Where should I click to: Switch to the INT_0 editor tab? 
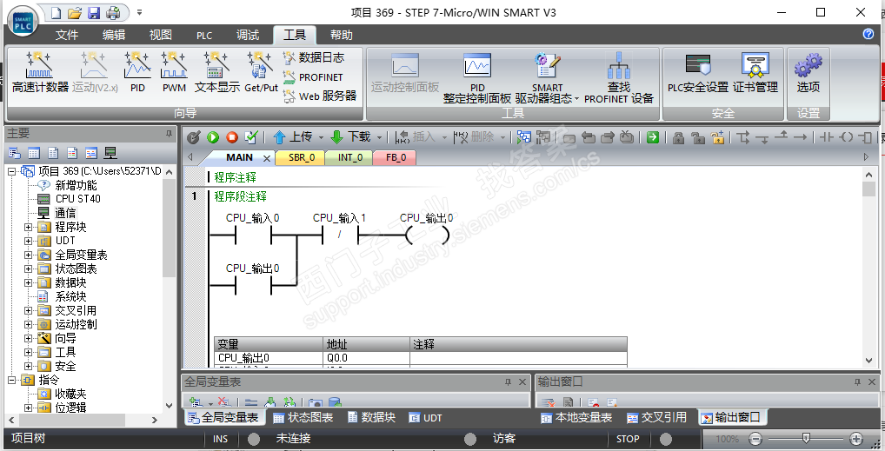pyautogui.click(x=350, y=157)
